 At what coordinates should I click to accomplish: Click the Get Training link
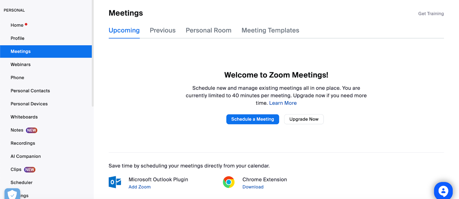point(431,14)
